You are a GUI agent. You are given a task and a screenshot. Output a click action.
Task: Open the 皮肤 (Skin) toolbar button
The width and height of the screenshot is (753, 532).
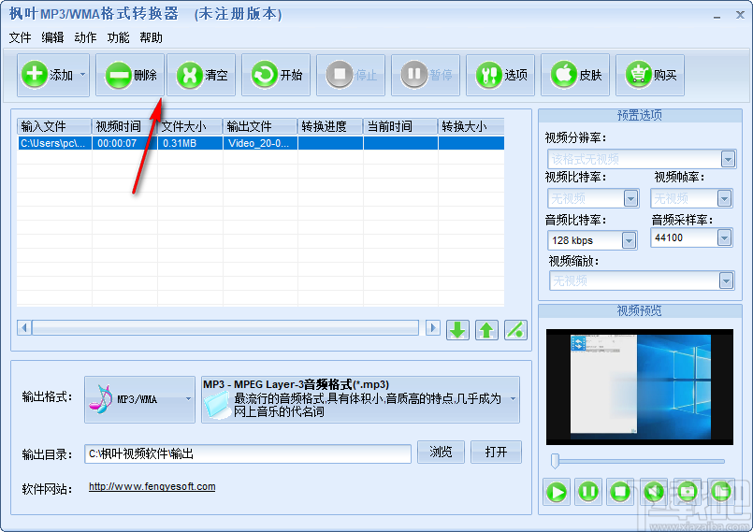point(575,75)
